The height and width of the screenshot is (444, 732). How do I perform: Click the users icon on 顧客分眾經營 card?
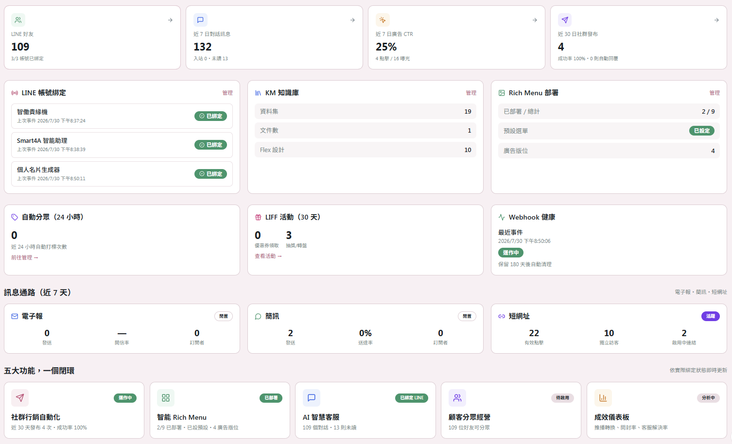[x=457, y=398]
